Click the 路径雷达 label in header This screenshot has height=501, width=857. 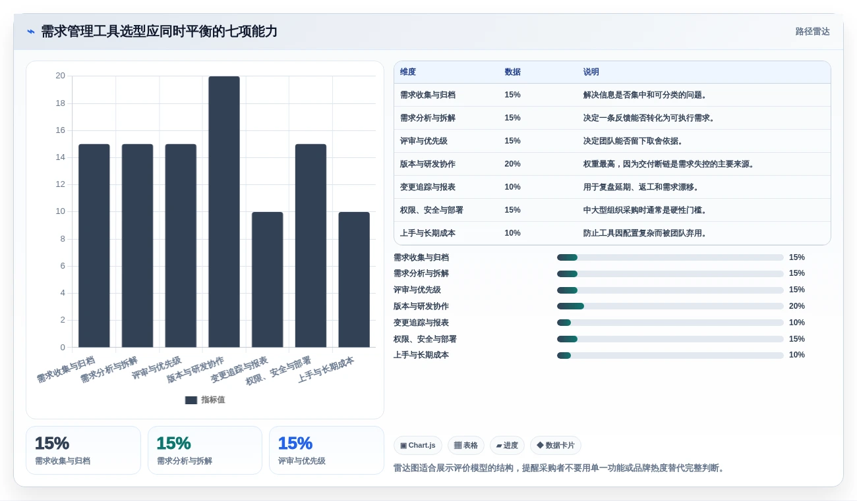pyautogui.click(x=812, y=32)
